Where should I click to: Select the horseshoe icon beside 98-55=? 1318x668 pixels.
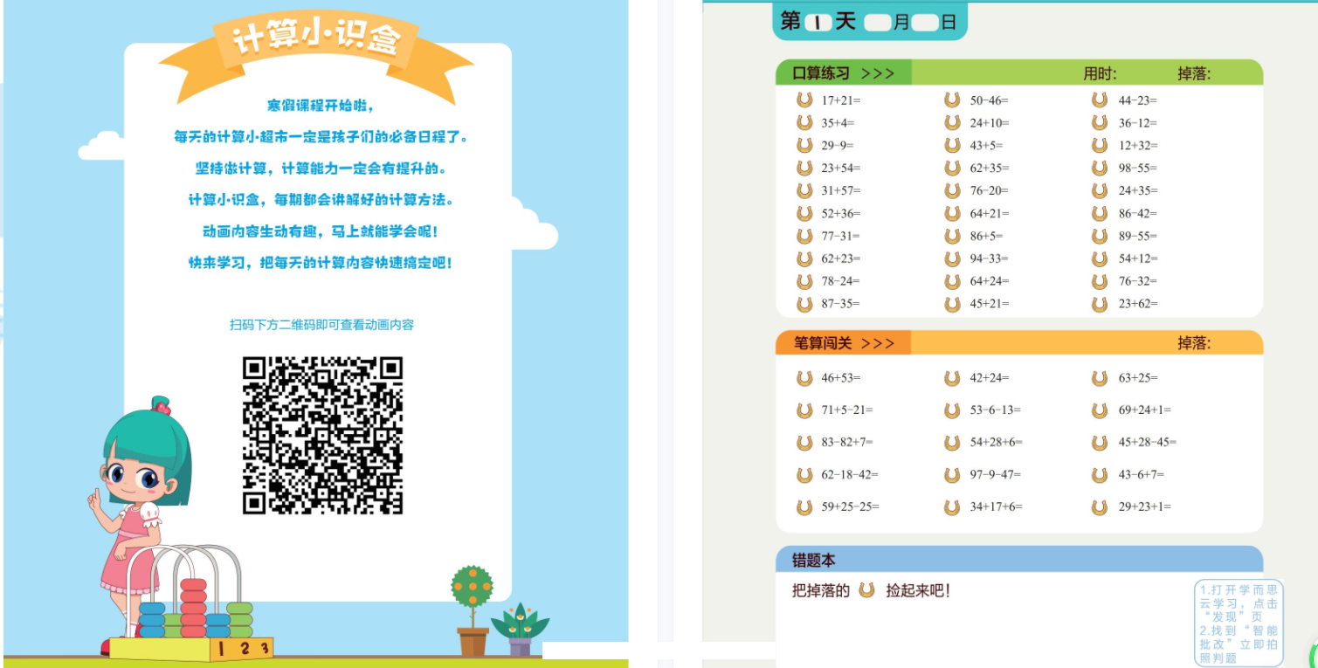(x=1100, y=168)
